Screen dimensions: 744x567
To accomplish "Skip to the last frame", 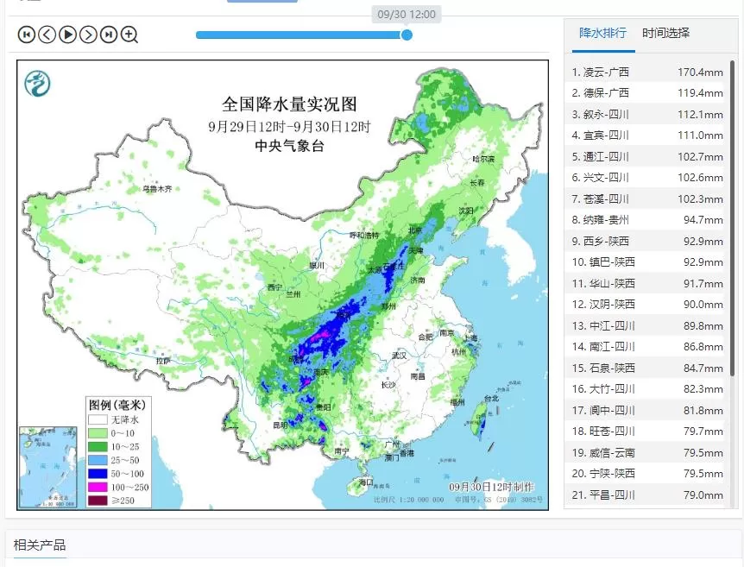I will (109, 35).
